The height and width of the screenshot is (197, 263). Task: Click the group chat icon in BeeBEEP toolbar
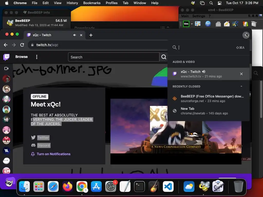point(235,24)
